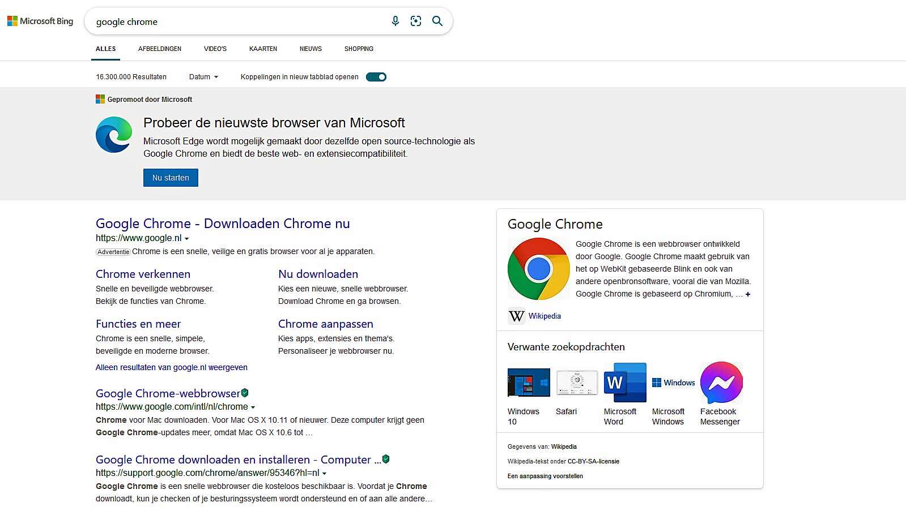Image resolution: width=906 pixels, height=511 pixels.
Task: Click the Microsoft Bing logo
Action: pos(40,21)
